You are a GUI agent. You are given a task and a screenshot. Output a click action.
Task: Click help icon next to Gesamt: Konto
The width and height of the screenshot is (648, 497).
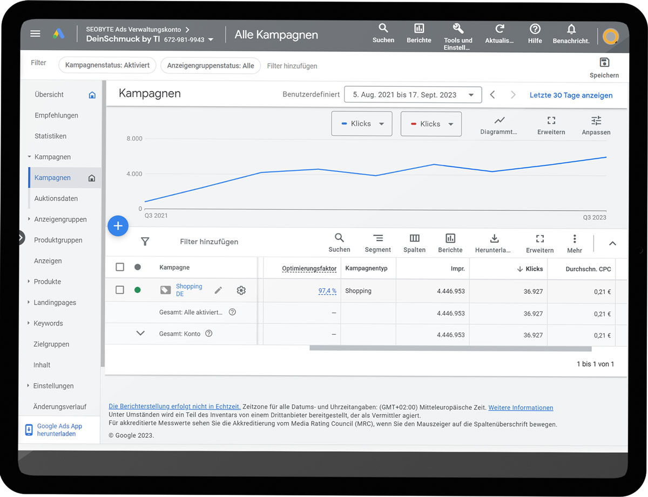209,334
